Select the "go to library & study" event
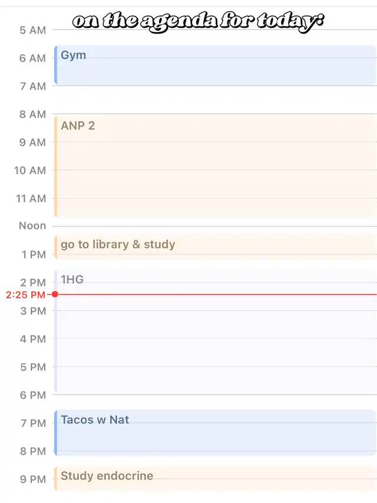Viewport: 377px width, 503px height. [x=215, y=247]
